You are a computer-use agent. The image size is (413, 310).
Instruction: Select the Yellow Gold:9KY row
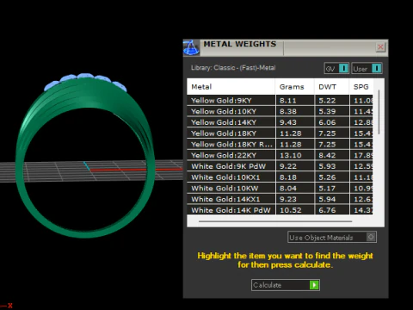pos(280,101)
